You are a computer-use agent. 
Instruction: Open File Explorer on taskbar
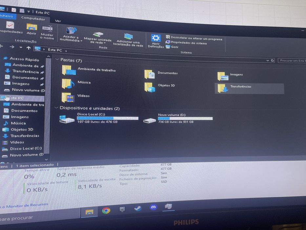89,212
